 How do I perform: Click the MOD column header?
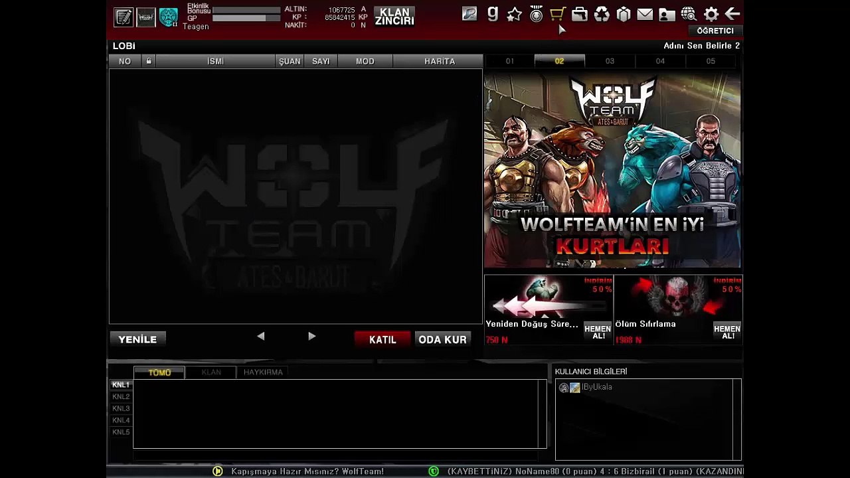[365, 61]
